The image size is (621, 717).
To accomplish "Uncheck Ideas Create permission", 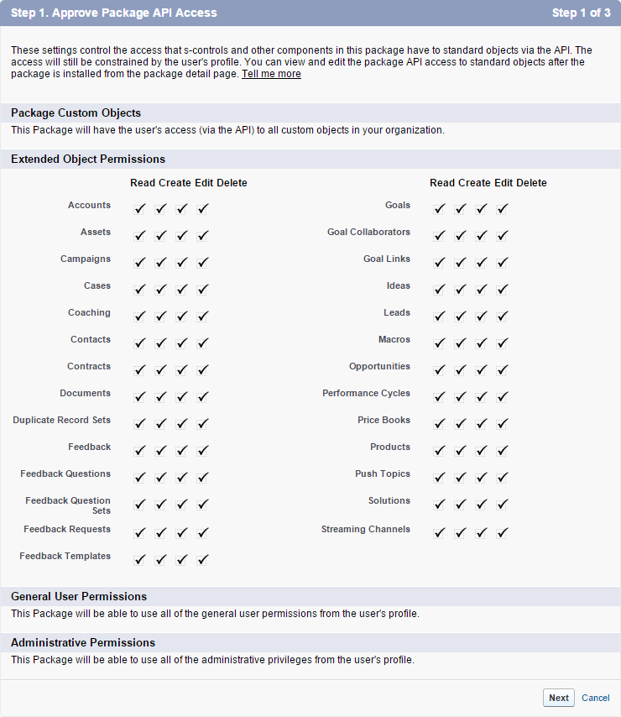I will pos(461,290).
